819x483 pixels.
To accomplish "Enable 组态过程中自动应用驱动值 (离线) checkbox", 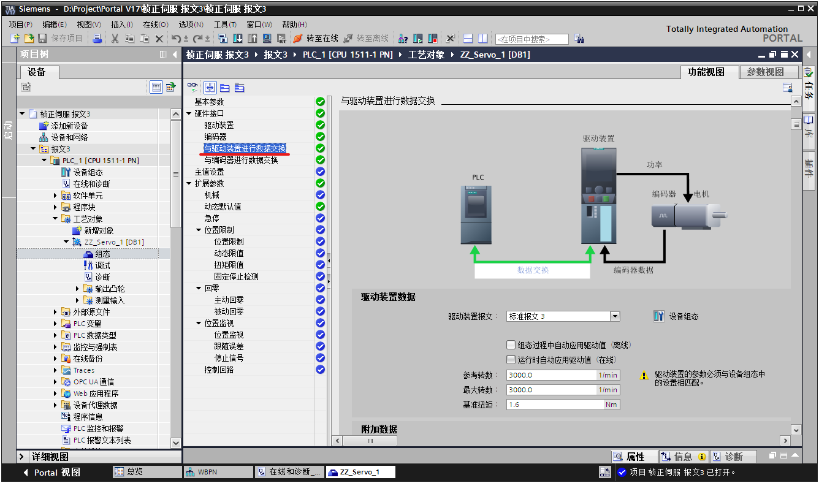I will [511, 345].
